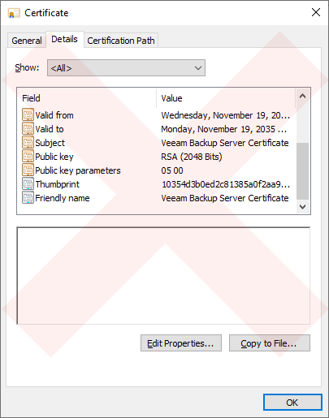Click the field list scrollbar thumb
The image size is (329, 418).
tap(303, 171)
